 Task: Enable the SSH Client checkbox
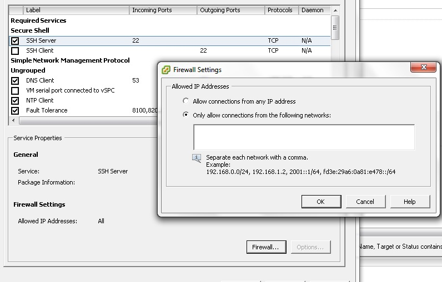(x=15, y=51)
